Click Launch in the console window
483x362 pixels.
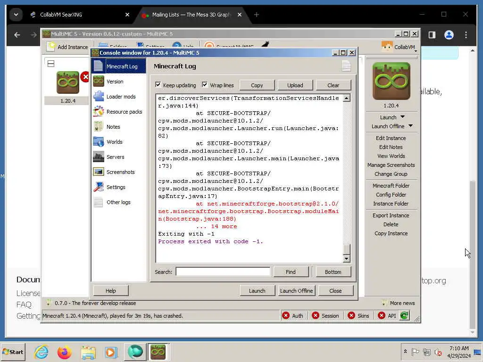[257, 290]
